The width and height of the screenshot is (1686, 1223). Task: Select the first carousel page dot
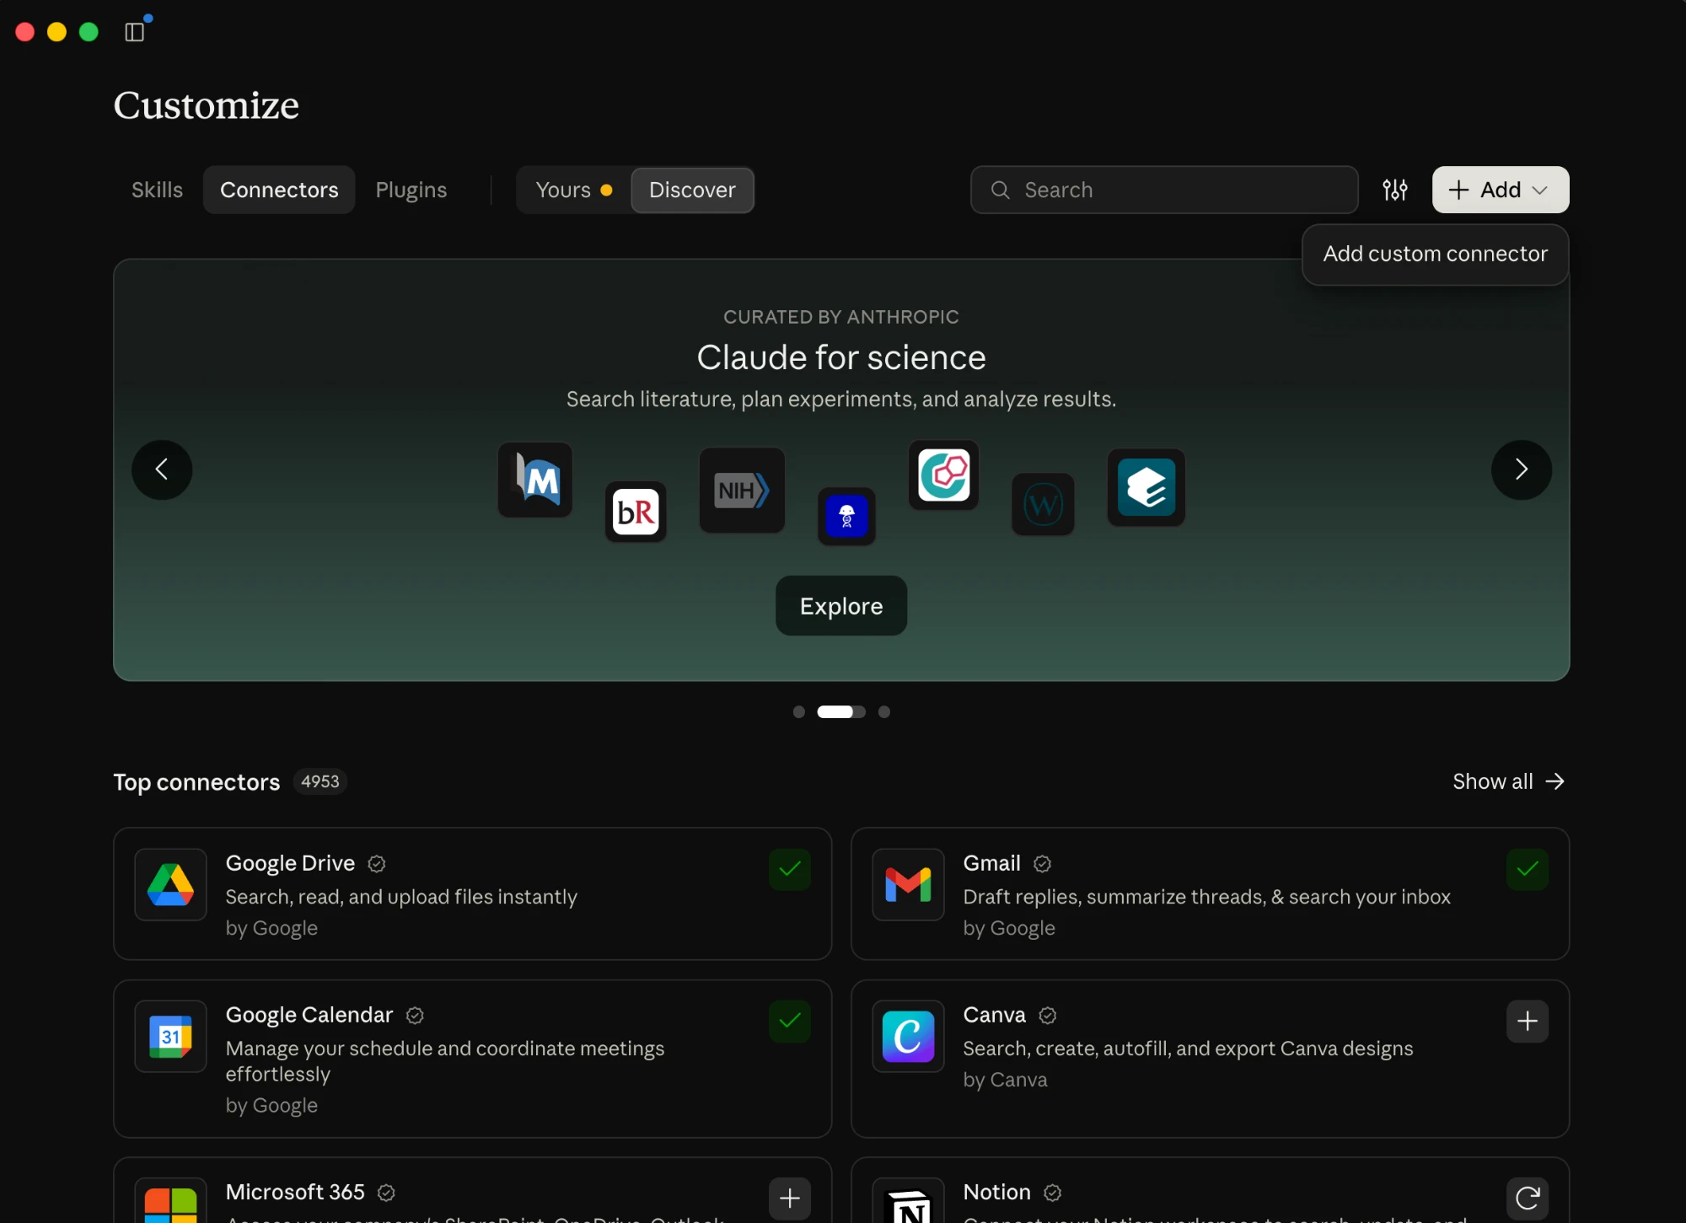[799, 712]
